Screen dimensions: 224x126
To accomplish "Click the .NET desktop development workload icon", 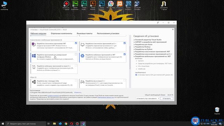I will tap(34, 44).
